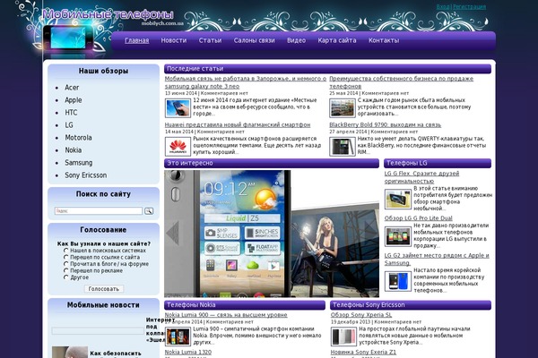The image size is (538, 358).
Task: Go to the Главная menu item
Action: tap(136, 40)
